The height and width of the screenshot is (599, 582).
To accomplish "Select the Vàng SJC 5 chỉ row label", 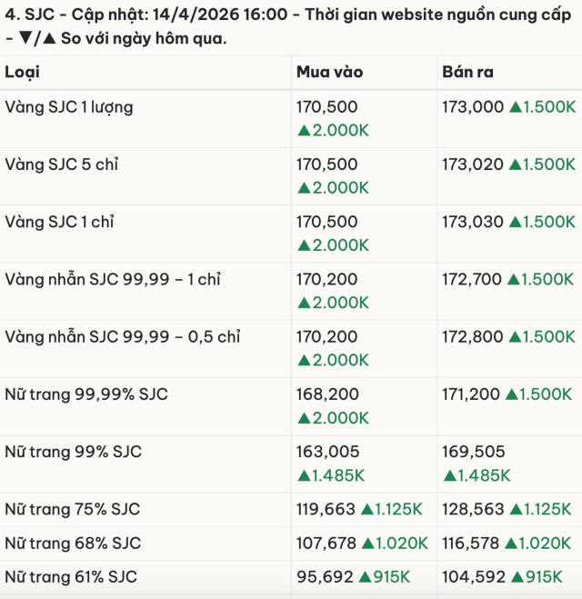I will point(62,165).
